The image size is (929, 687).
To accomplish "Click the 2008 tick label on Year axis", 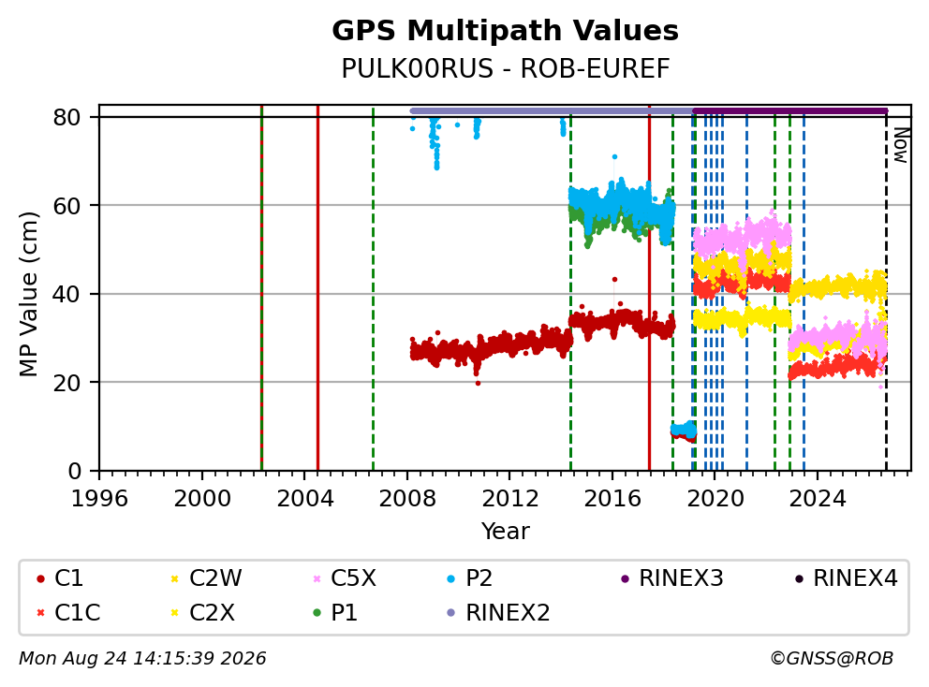I will coord(407,499).
